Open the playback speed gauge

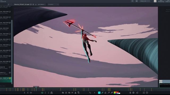52,93
